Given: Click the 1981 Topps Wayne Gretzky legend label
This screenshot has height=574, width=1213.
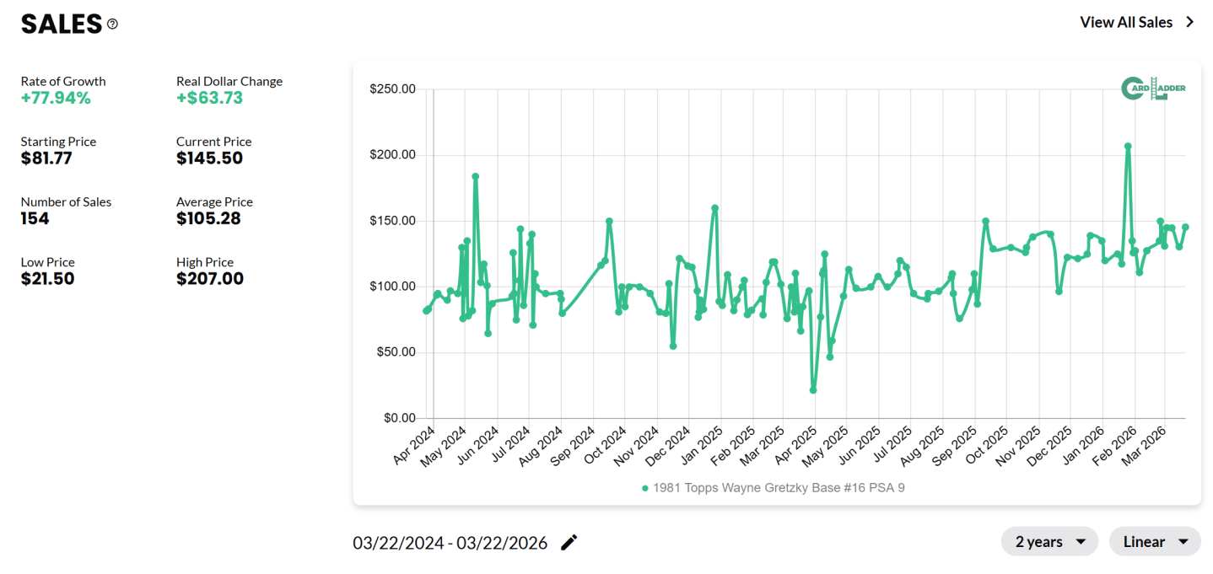Looking at the screenshot, I should pyautogui.click(x=776, y=487).
